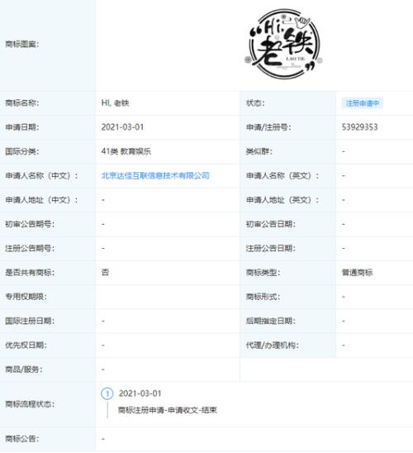This screenshot has height=453, width=413.
Task: Click the 商标图案 row label
Action: coord(22,44)
